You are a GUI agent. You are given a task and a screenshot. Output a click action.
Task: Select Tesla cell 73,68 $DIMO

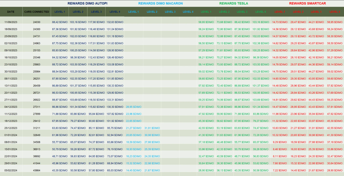pos(224,22)
